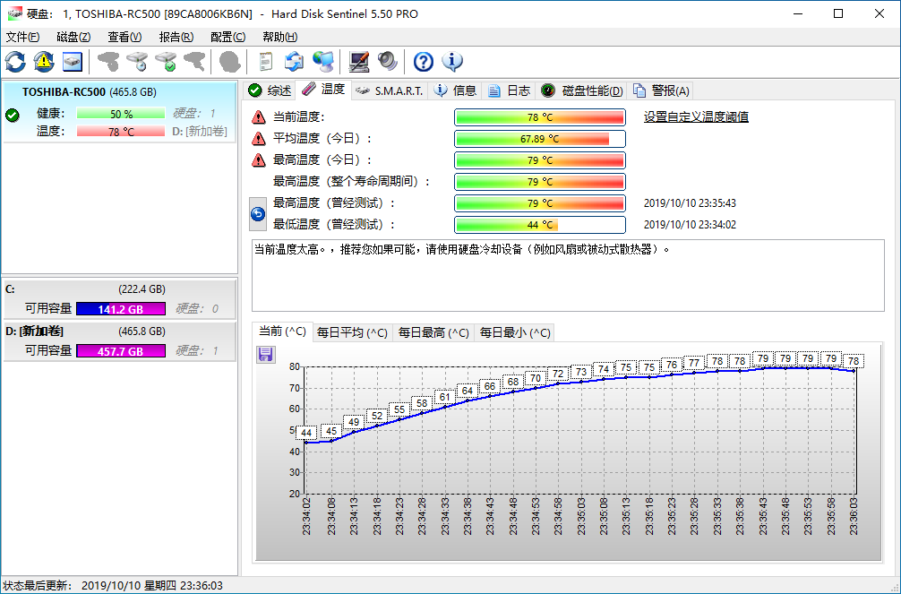Click the blue reset arrow icon beside 最高温度 (曾经测试)
Viewport: 901px width, 594px height.
click(x=258, y=214)
